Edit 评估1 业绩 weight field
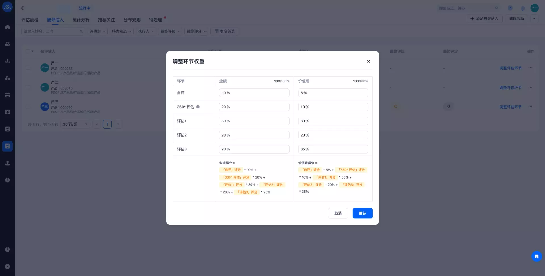The image size is (545, 276). point(254,121)
